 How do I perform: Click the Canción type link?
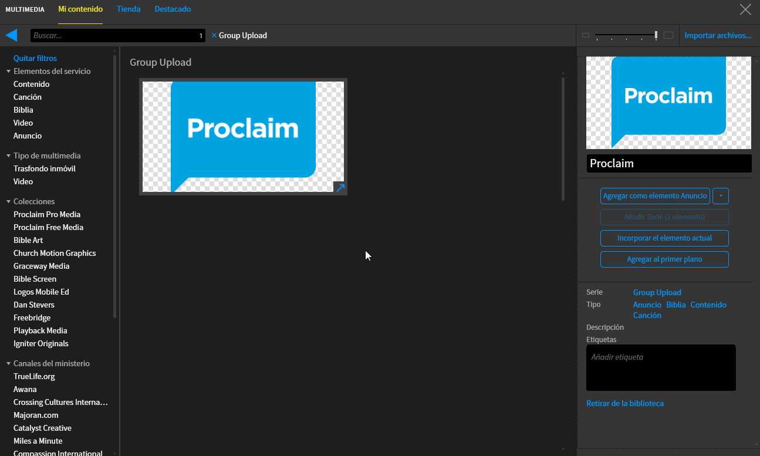pyautogui.click(x=647, y=315)
